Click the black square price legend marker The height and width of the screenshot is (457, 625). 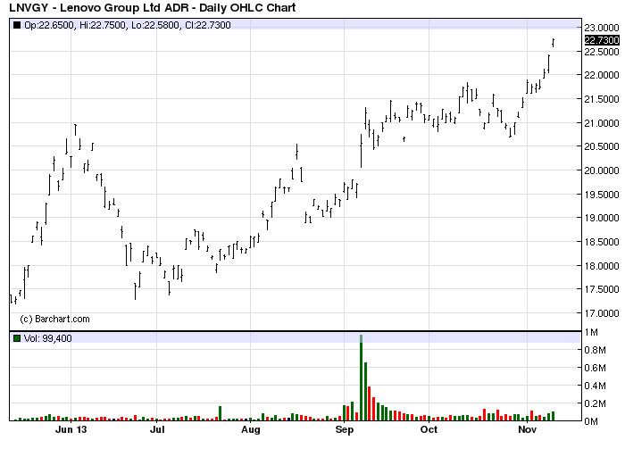17,25
